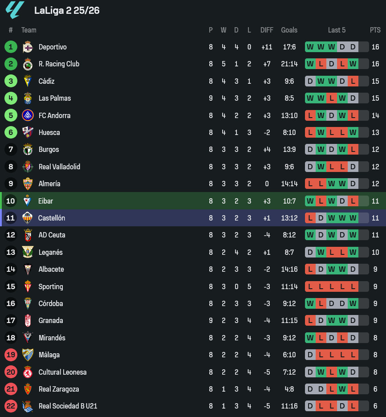This screenshot has height=417, width=386.
Task: Click position badge number 22
Action: (x=11, y=406)
